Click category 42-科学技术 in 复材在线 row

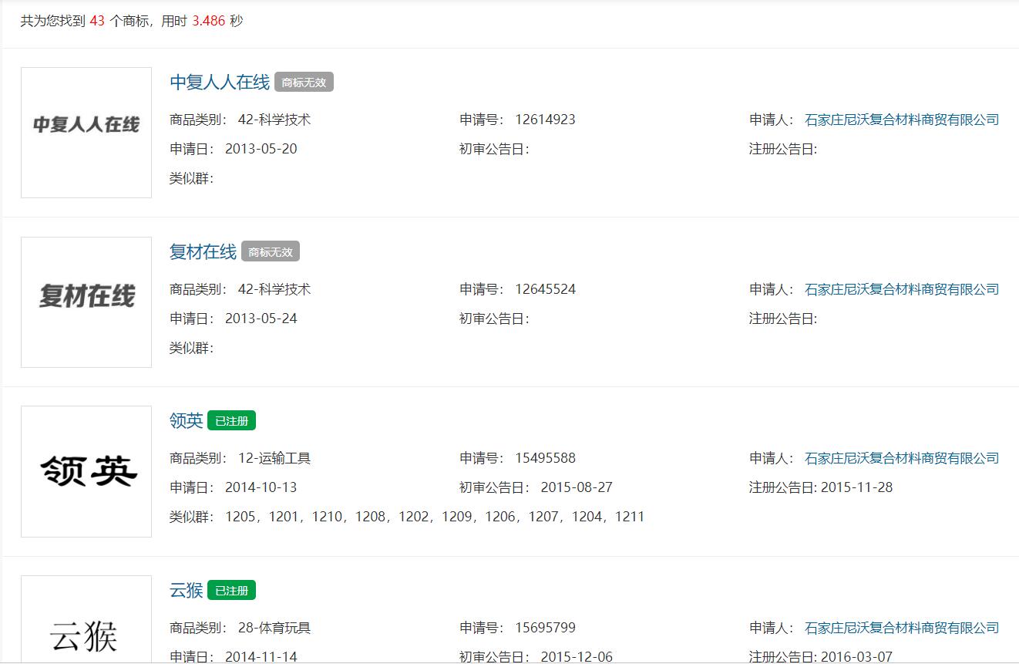click(274, 289)
